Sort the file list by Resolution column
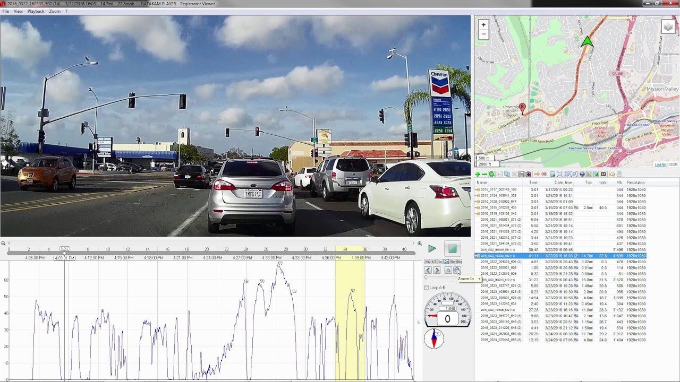Image resolution: width=680 pixels, height=382 pixels. [635, 183]
